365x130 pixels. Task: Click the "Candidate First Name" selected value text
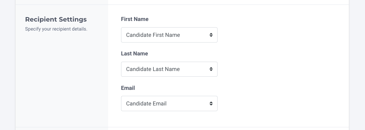pyautogui.click(x=153, y=35)
